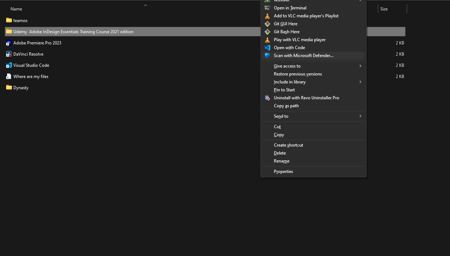Choose Open with Code

coord(314,48)
